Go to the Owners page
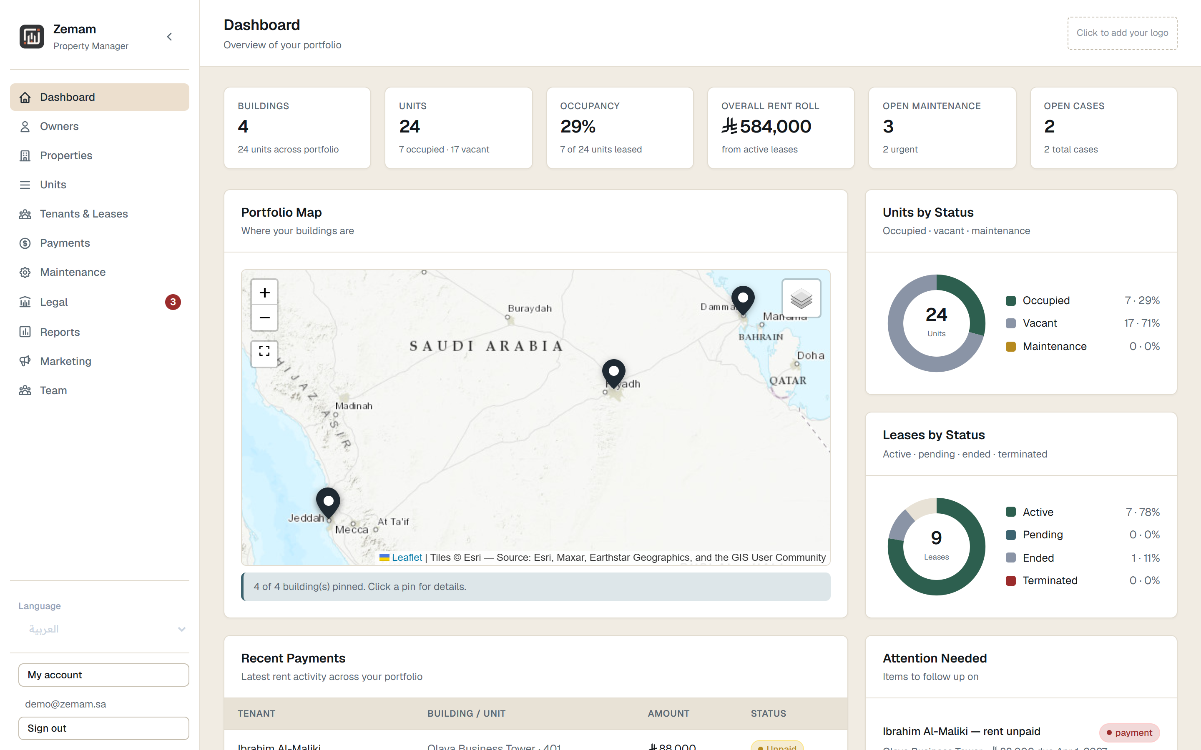The height and width of the screenshot is (750, 1201). point(99,127)
